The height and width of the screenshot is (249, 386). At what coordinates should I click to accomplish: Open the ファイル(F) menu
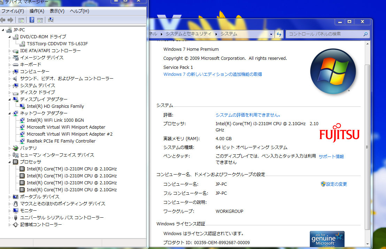click(13, 11)
